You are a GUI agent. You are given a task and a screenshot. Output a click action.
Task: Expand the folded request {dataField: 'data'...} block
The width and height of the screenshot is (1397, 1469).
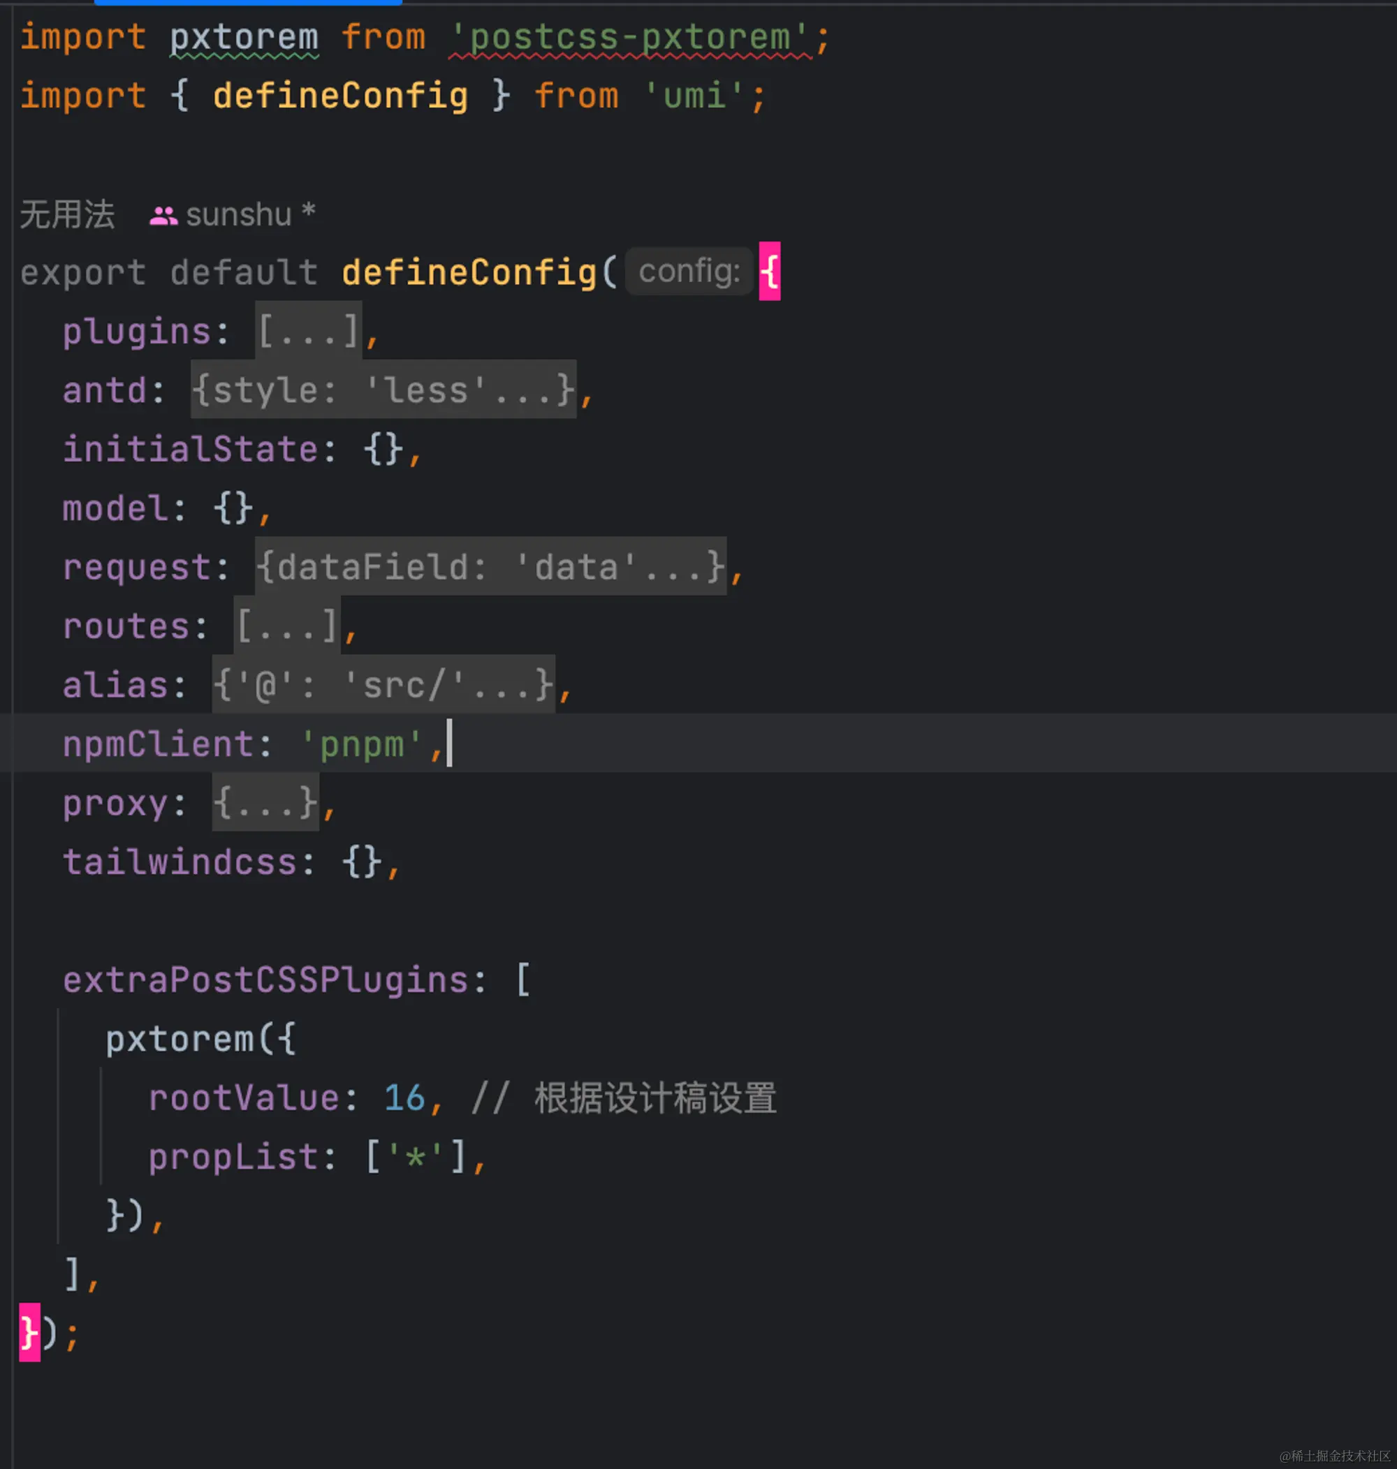pos(491,566)
